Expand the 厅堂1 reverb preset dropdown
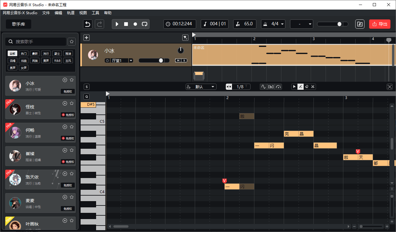 131,60
